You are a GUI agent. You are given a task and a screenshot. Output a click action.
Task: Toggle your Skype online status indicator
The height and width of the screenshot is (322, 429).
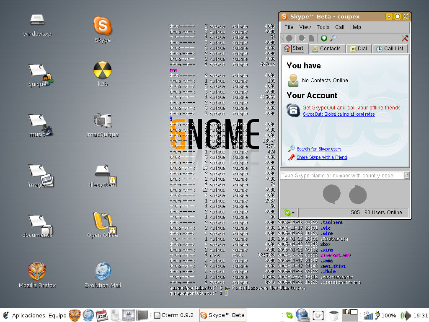[287, 212]
